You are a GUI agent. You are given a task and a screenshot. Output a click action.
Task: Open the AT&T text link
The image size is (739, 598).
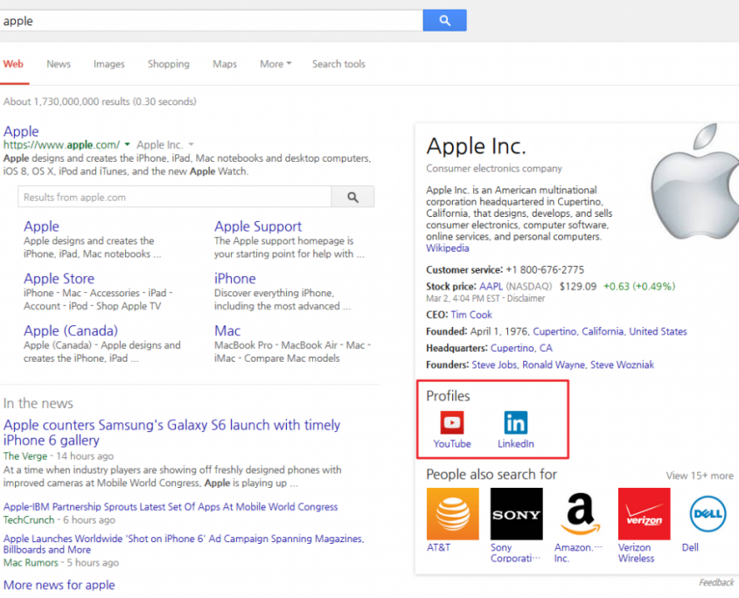438,547
